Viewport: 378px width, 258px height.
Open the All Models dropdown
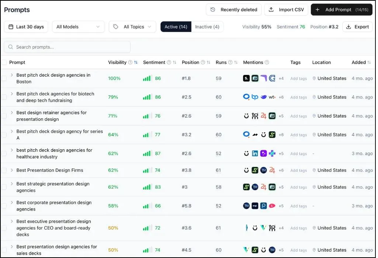(78, 27)
